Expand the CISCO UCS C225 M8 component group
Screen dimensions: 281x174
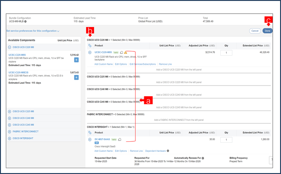click(x=10, y=111)
